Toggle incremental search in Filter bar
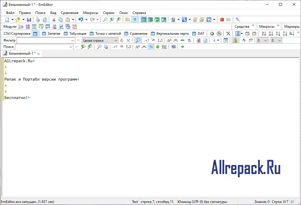Screen dimensions: 301x205 click(138, 40)
